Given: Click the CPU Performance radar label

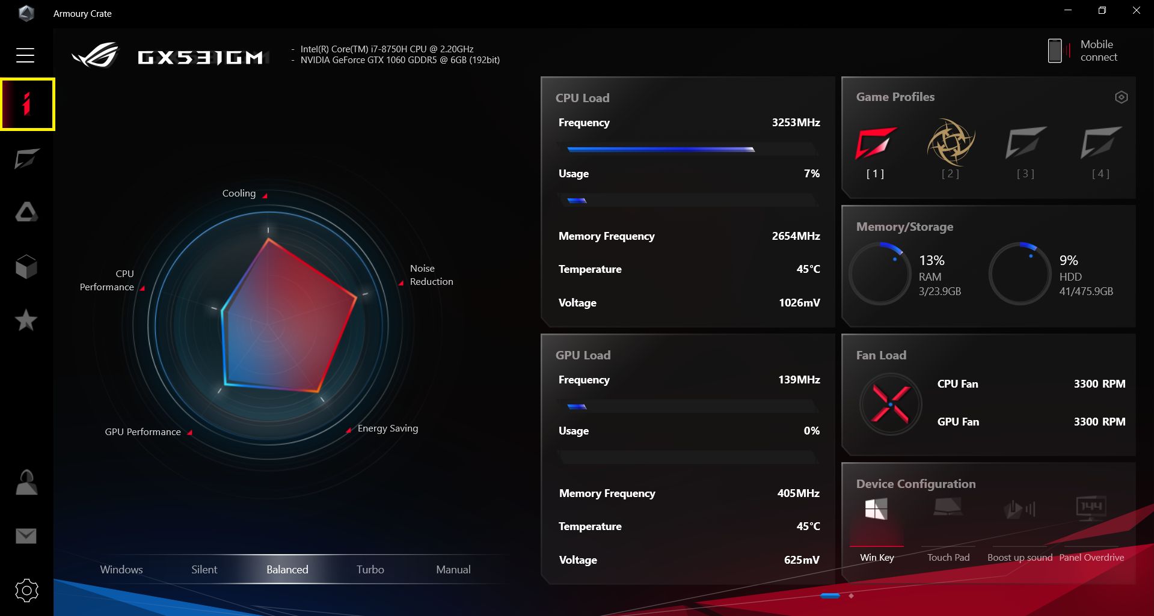Looking at the screenshot, I should pyautogui.click(x=107, y=280).
